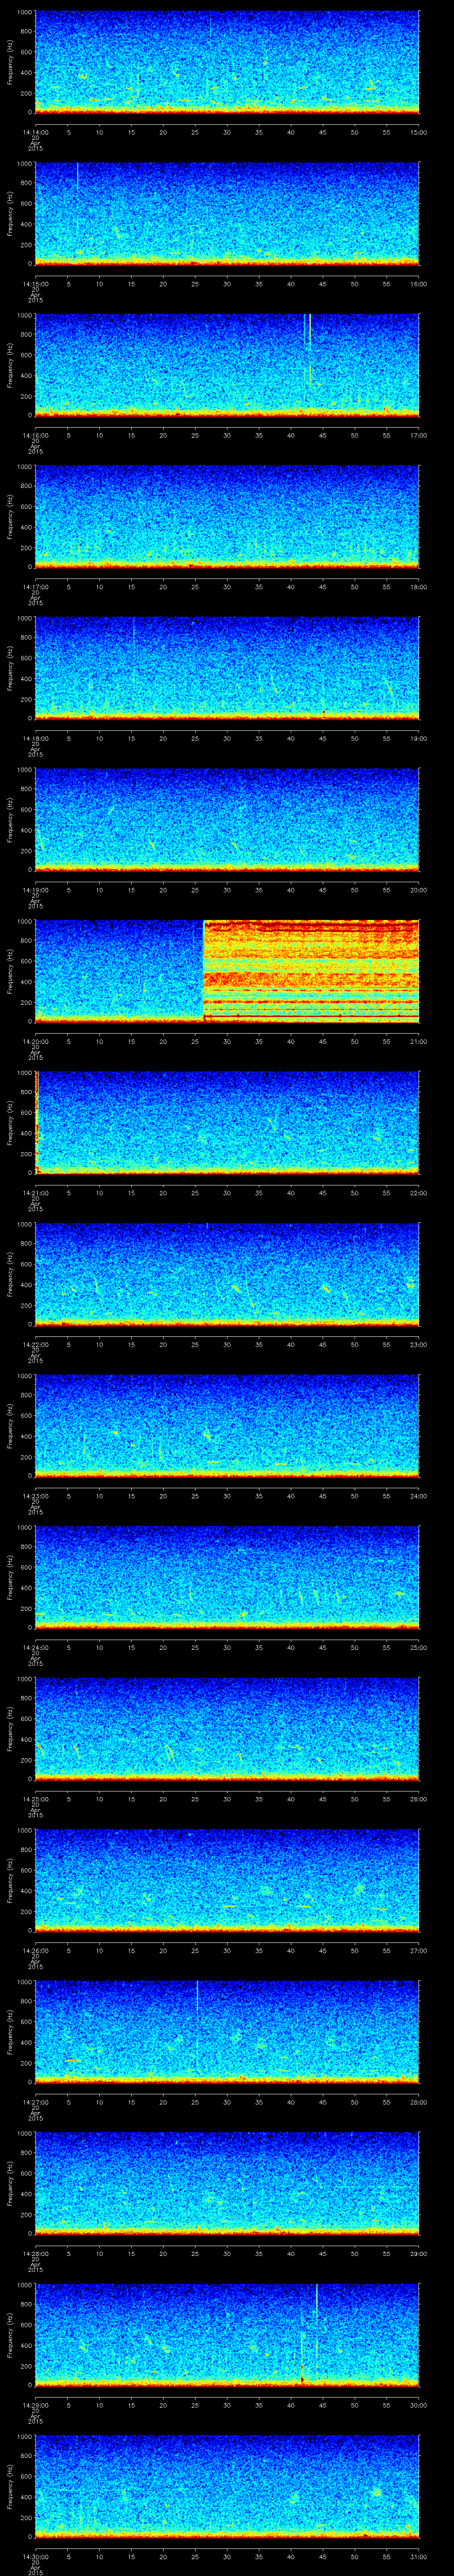The height and width of the screenshot is (2576, 454).
Task: Click the Frequency (Hz) axis label of the 14:14 panel
Action: point(10,62)
